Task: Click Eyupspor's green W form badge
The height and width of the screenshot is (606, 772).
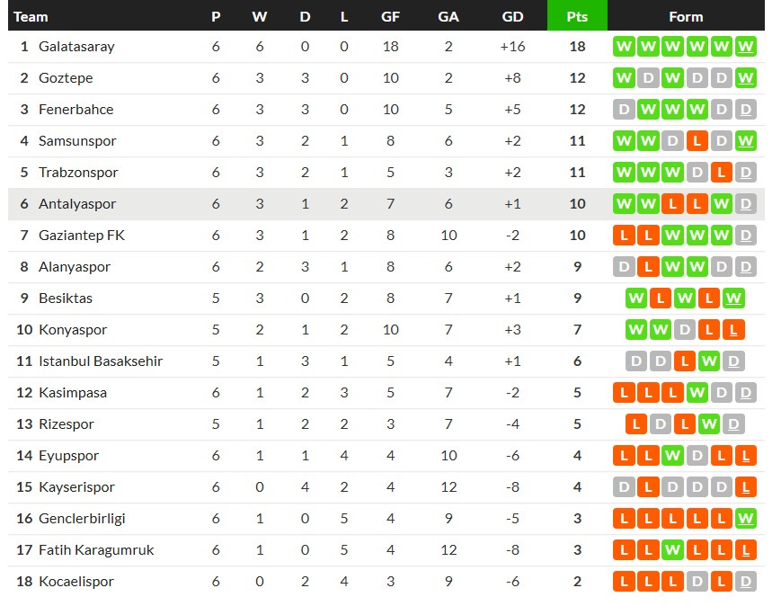Action: pyautogui.click(x=672, y=456)
